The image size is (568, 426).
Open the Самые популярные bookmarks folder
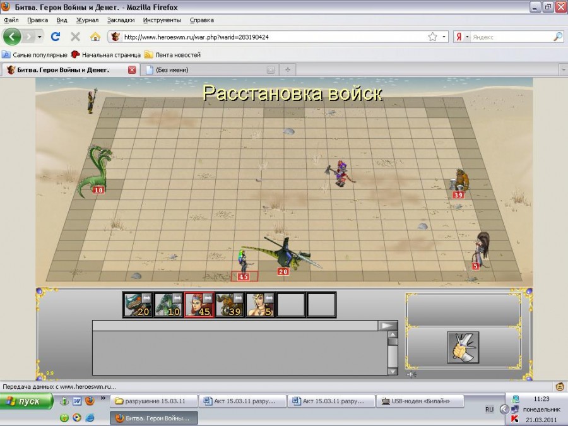coord(35,55)
